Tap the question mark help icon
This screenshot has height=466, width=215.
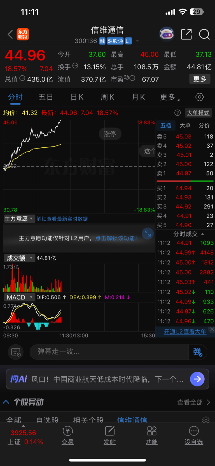click(x=177, y=113)
